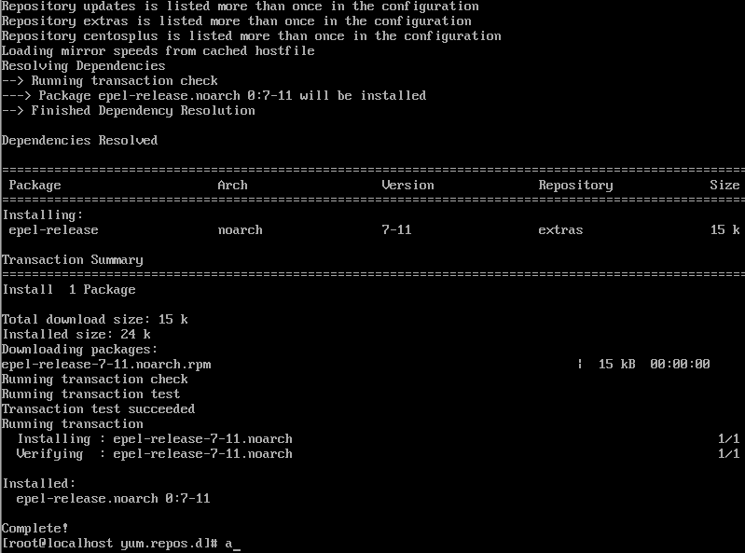Click the 'Complete!' message
This screenshot has height=553, width=745.
click(35, 529)
